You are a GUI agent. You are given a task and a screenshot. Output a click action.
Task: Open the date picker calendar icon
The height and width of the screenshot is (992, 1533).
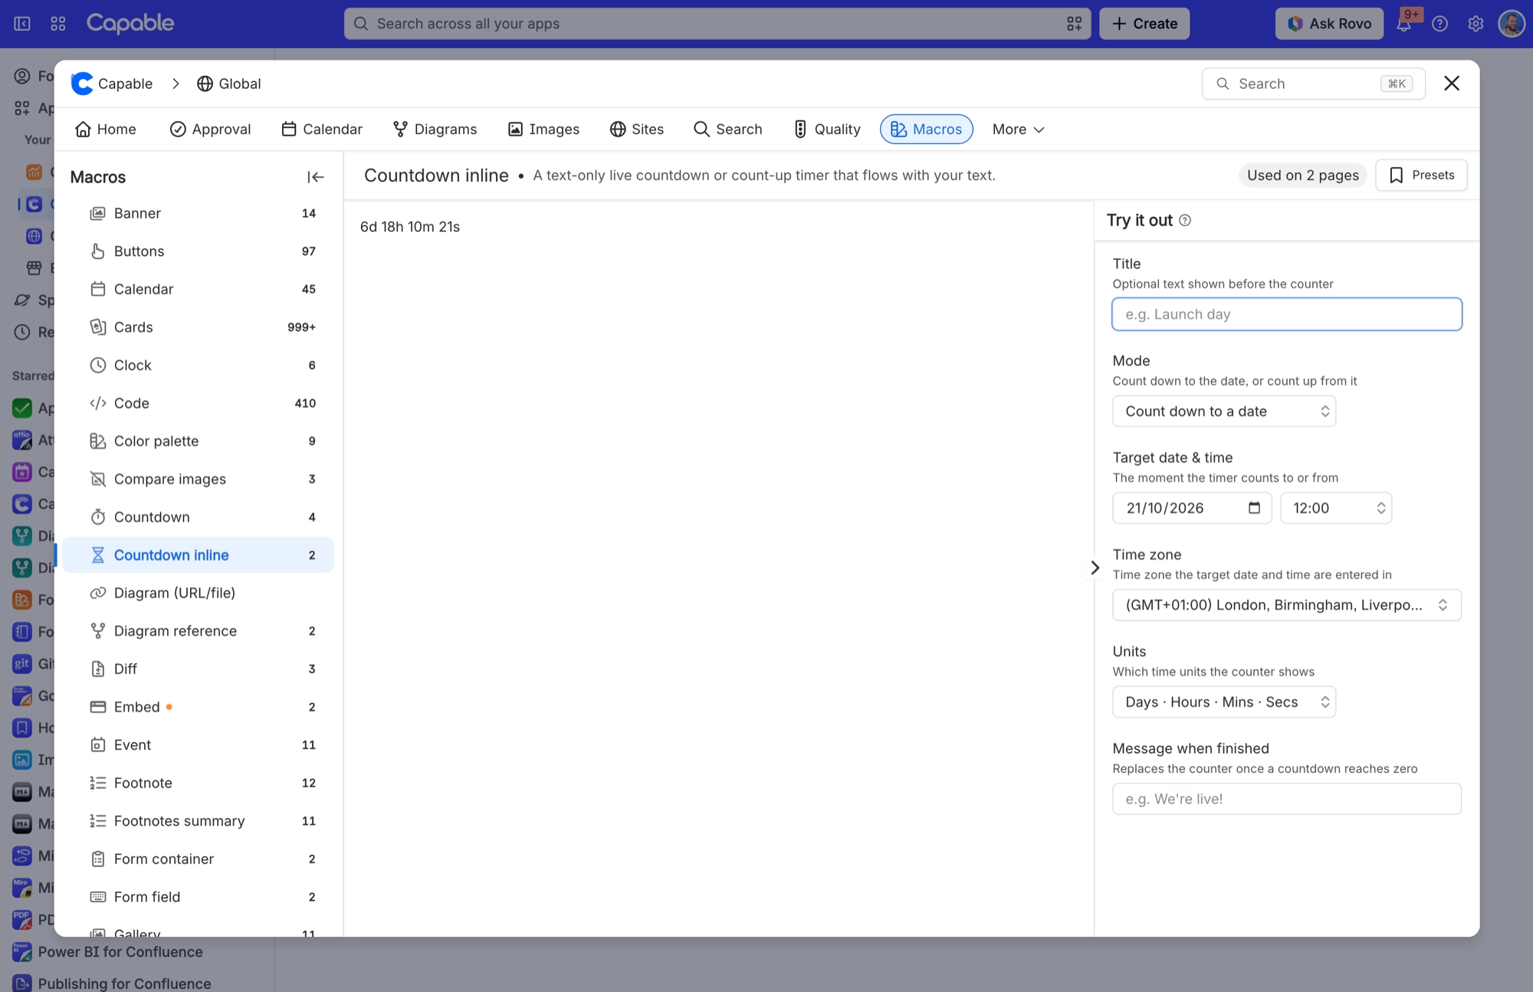pos(1254,507)
